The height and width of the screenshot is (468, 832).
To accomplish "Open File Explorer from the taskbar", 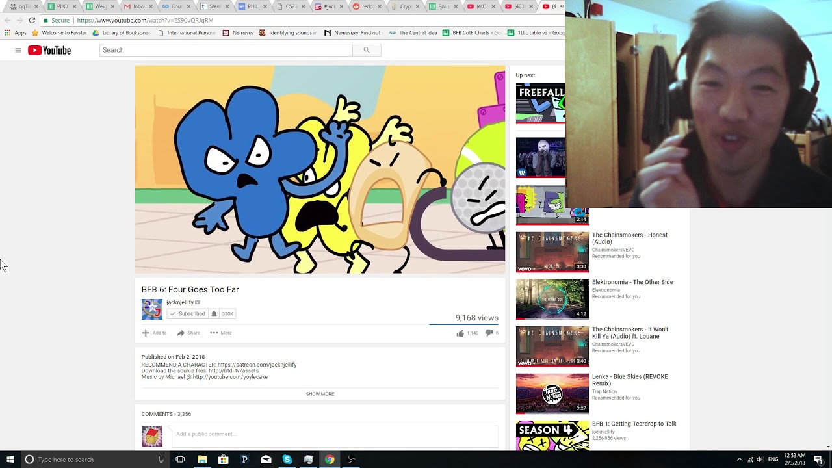I will tap(202, 460).
